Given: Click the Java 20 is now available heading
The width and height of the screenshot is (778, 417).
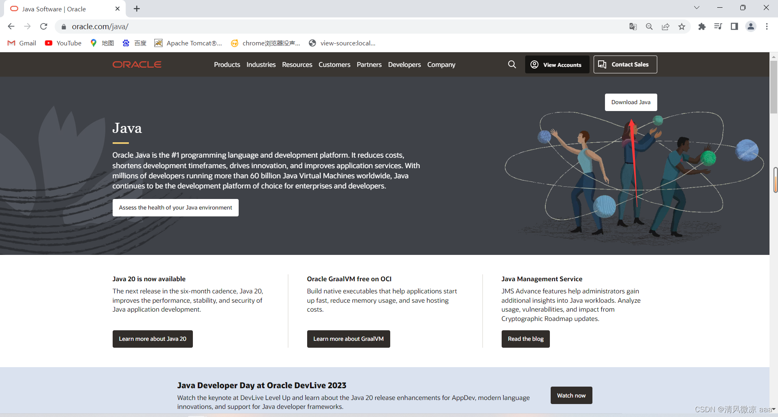Looking at the screenshot, I should click(x=149, y=279).
